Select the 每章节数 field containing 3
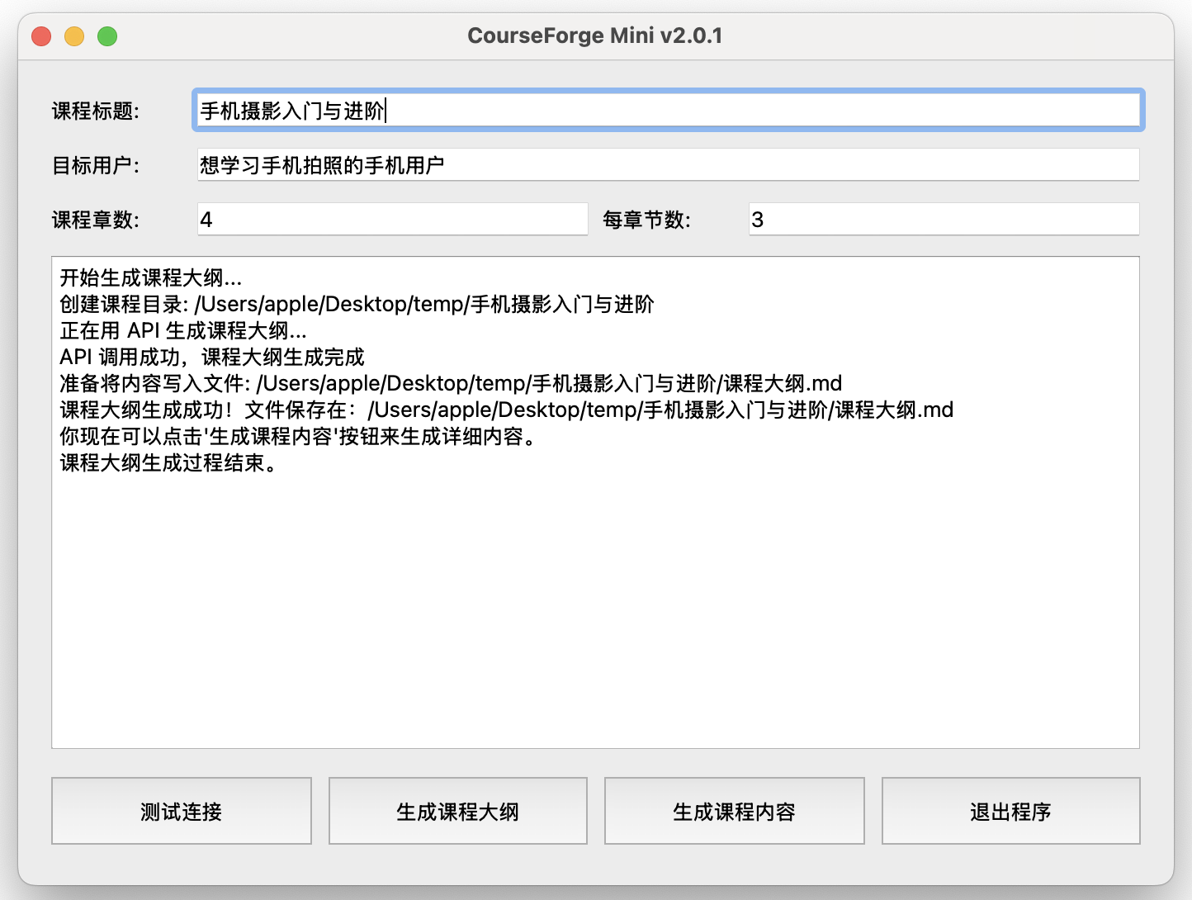The width and height of the screenshot is (1192, 900). [x=944, y=220]
